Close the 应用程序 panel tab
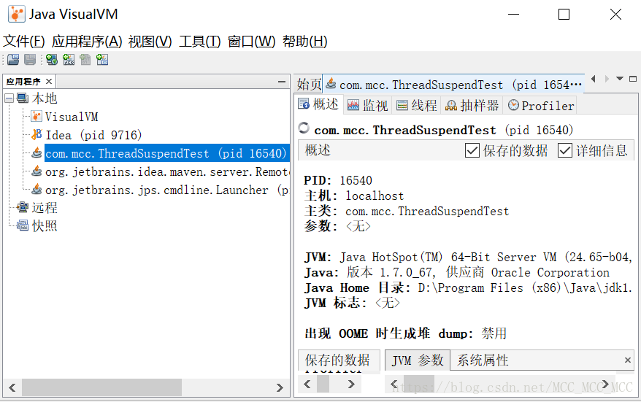641x402 pixels. 49,81
